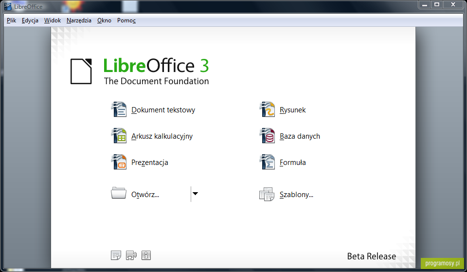
Task: Open the Widok menu
Action: click(53, 20)
